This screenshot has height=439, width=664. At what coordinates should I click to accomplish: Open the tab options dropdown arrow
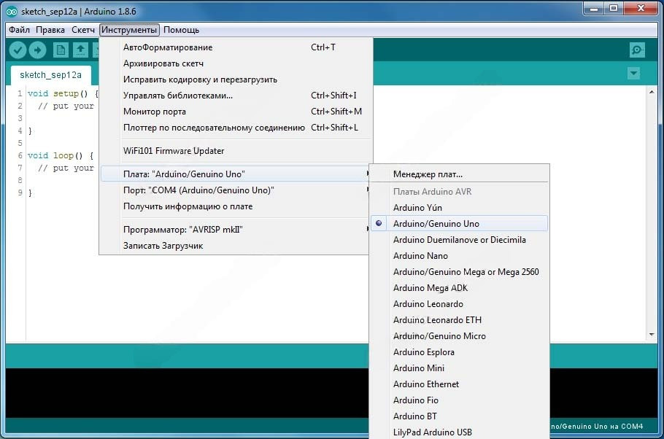pyautogui.click(x=633, y=74)
